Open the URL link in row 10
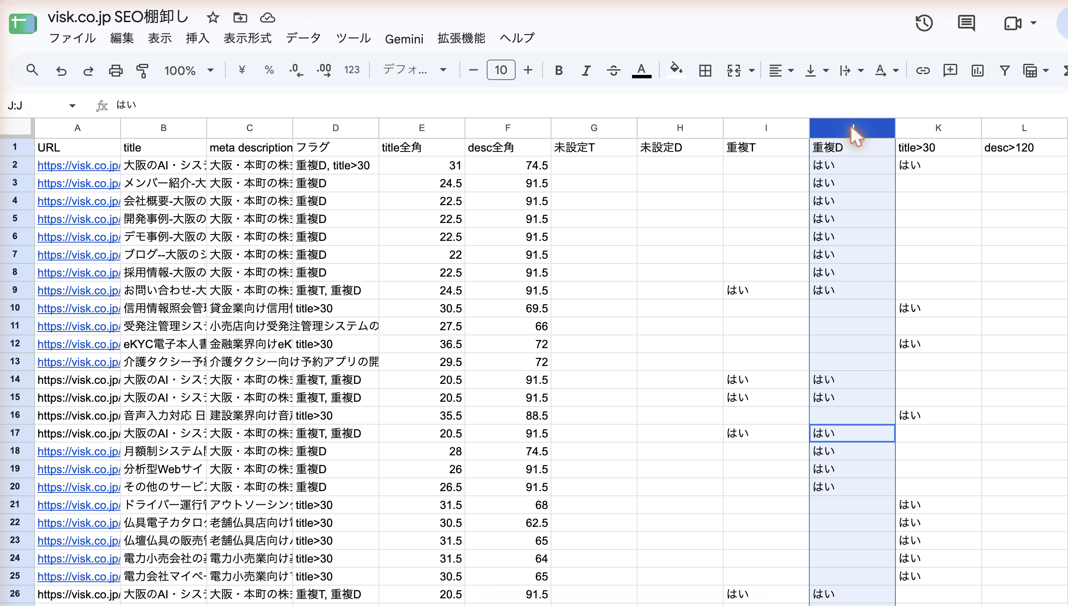This screenshot has height=606, width=1068. (x=78, y=309)
